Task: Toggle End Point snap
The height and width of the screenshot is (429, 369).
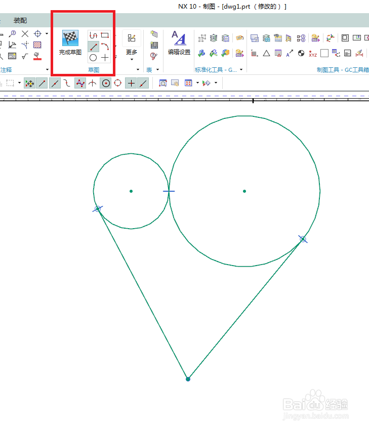Action: click(42, 83)
